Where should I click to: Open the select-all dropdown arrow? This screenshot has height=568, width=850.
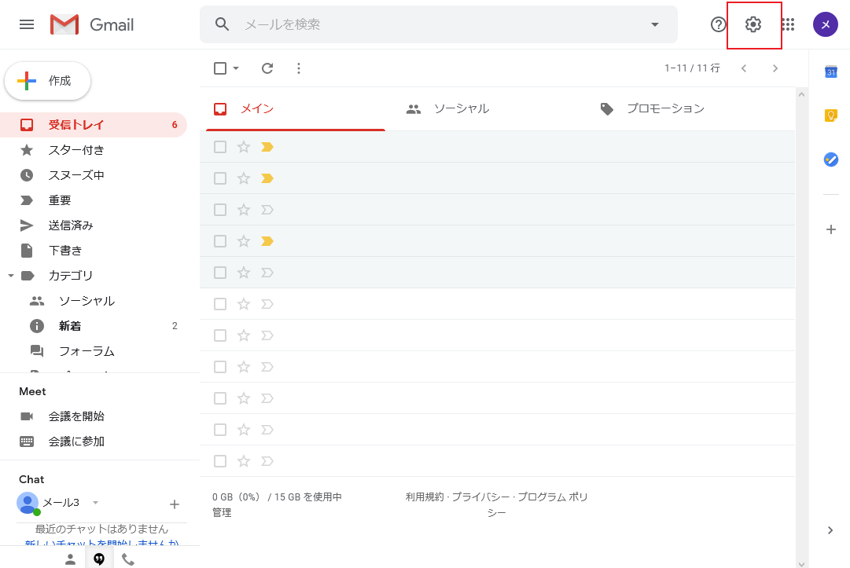tap(236, 68)
